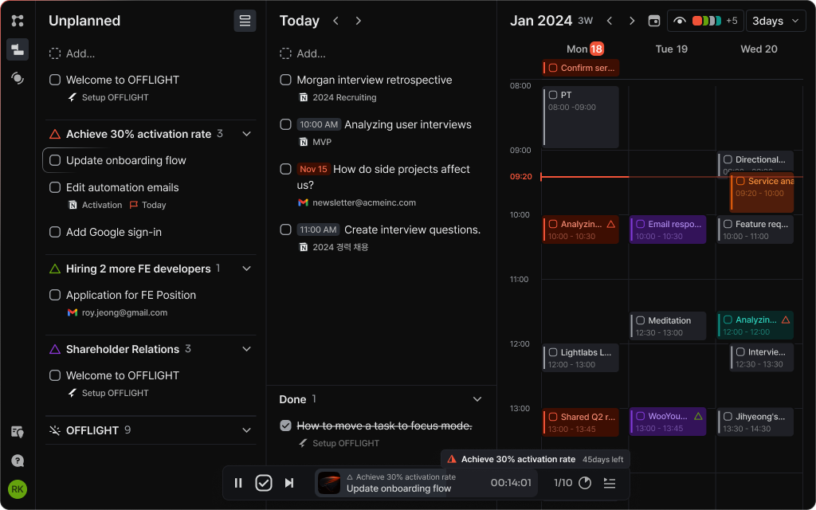
Task: Select the planner view sidebar icon
Action: click(18, 49)
